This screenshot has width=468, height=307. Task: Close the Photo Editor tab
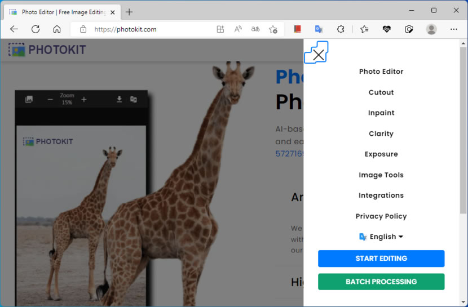coord(113,12)
